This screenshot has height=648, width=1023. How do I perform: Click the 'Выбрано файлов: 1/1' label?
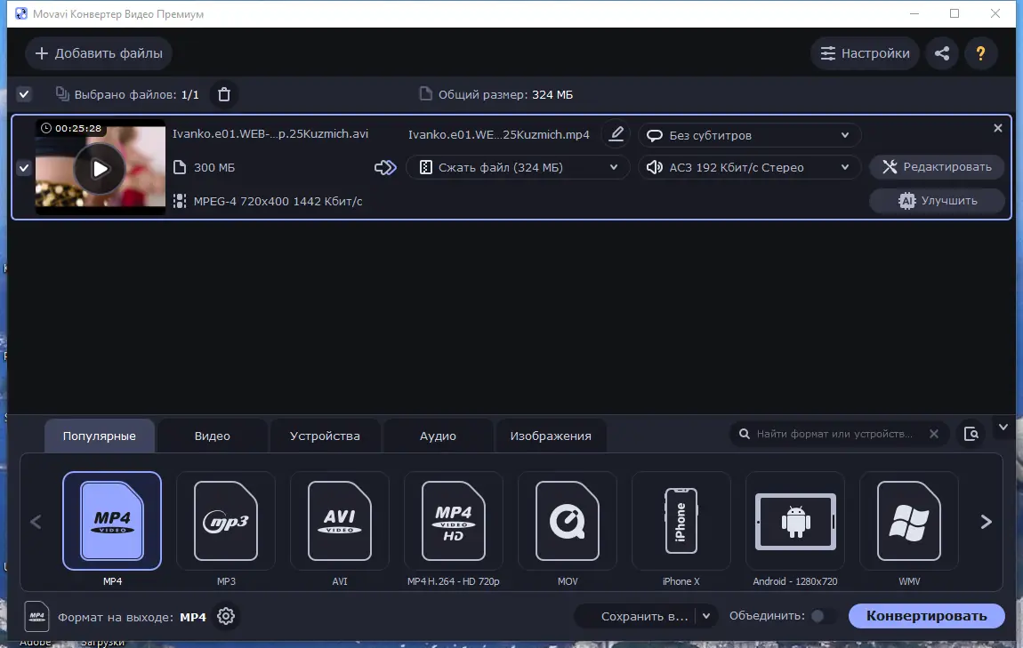pyautogui.click(x=136, y=94)
